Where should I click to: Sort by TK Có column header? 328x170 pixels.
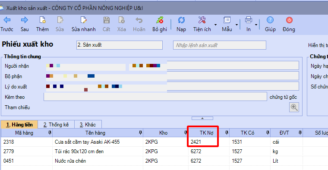(247, 133)
